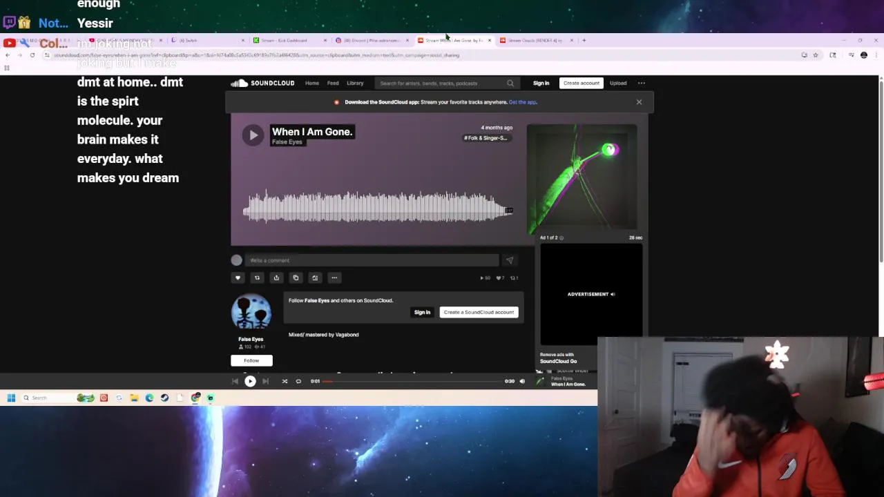View the track reposts count
Image resolution: width=884 pixels, height=497 pixels.
(x=514, y=278)
